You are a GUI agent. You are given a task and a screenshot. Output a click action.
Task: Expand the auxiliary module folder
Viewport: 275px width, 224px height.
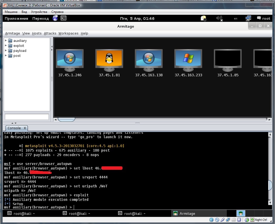6,41
